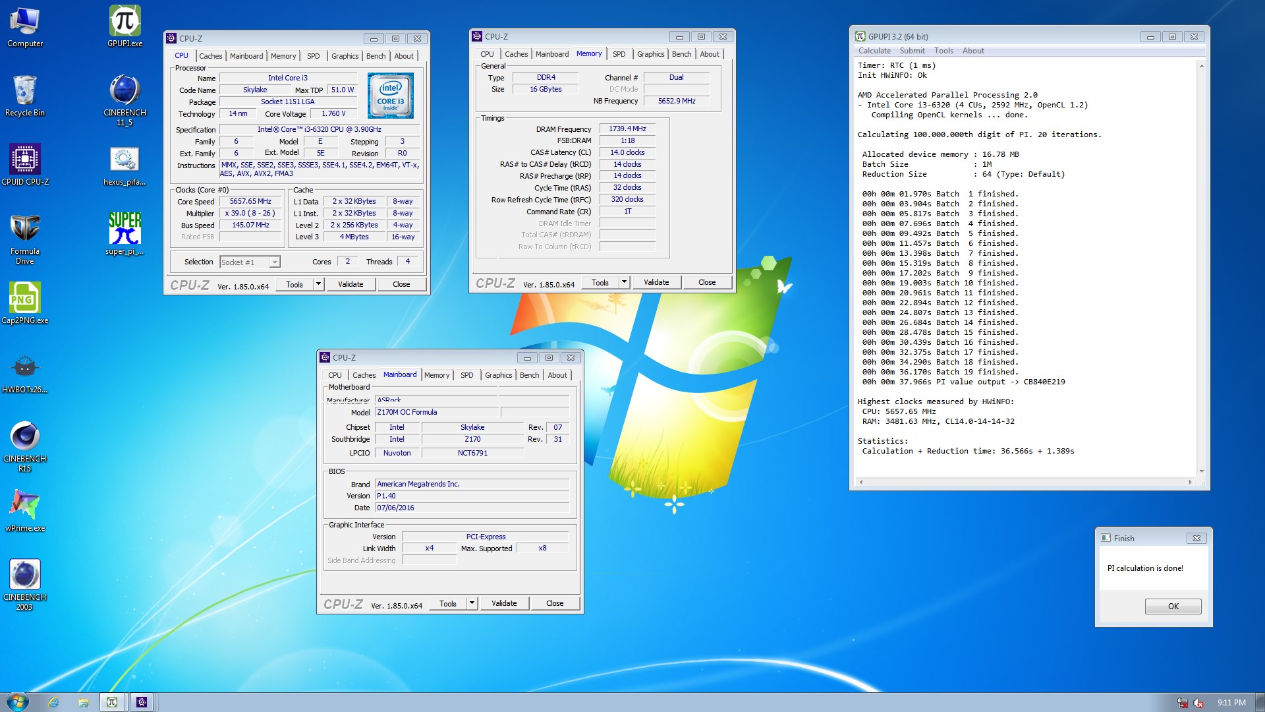Open the Recycle Bin icon

click(x=25, y=96)
